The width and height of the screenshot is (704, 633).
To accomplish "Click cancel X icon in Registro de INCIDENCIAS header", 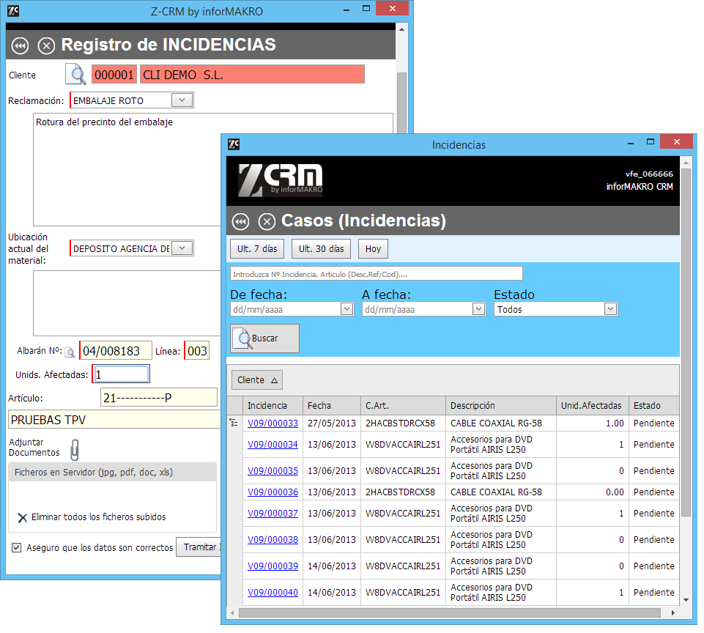I will coord(46,46).
